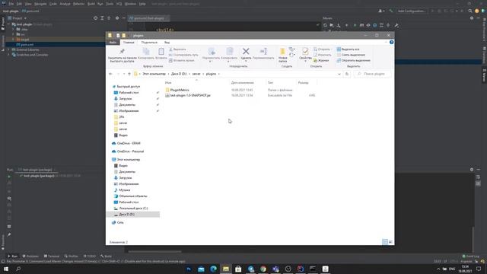Screen dimensions: 487x274
Task: Open Explorer recent locations dropdown arrow
Action: click(x=124, y=74)
